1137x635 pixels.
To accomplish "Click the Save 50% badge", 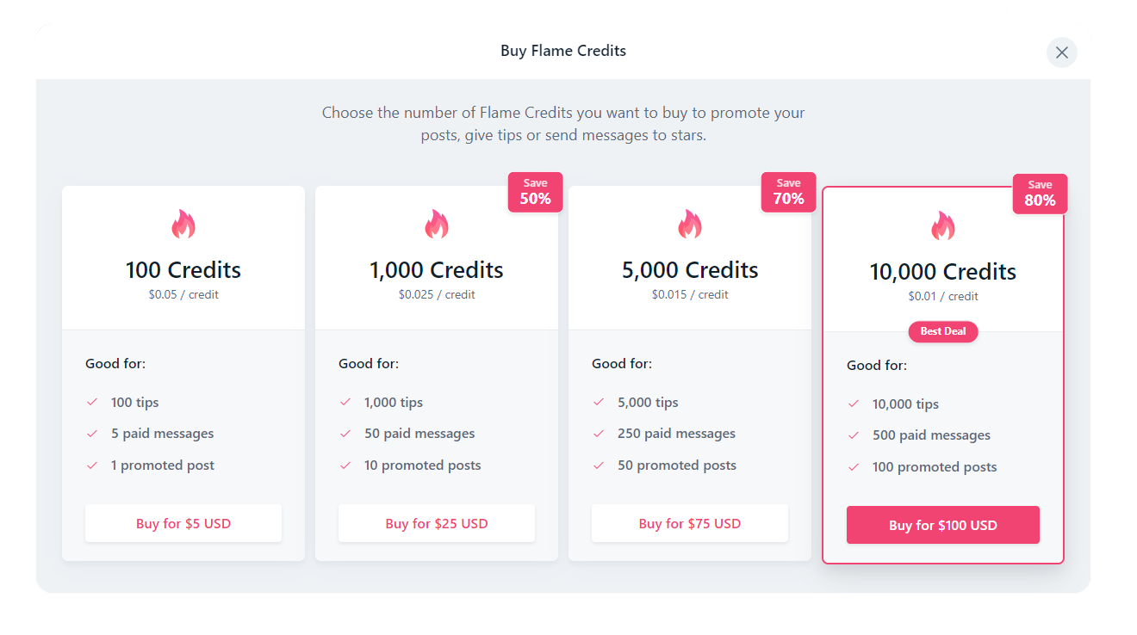I will click(535, 192).
